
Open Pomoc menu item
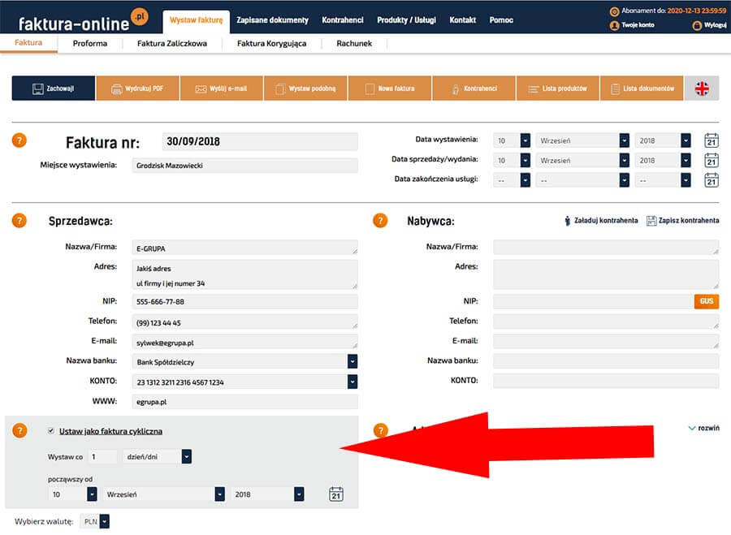click(501, 20)
